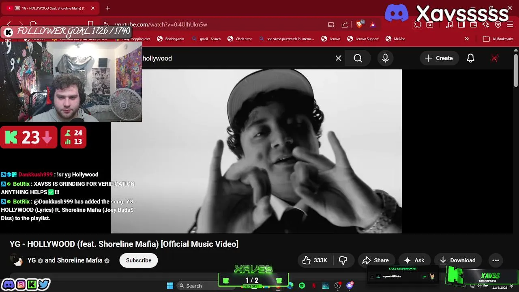
Task: Click the YouTube search magnifier button
Action: coord(358,58)
